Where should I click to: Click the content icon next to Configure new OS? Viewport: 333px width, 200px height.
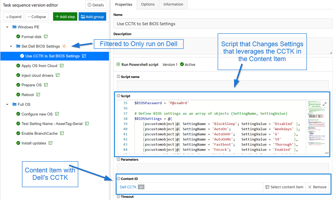(x=57, y=114)
